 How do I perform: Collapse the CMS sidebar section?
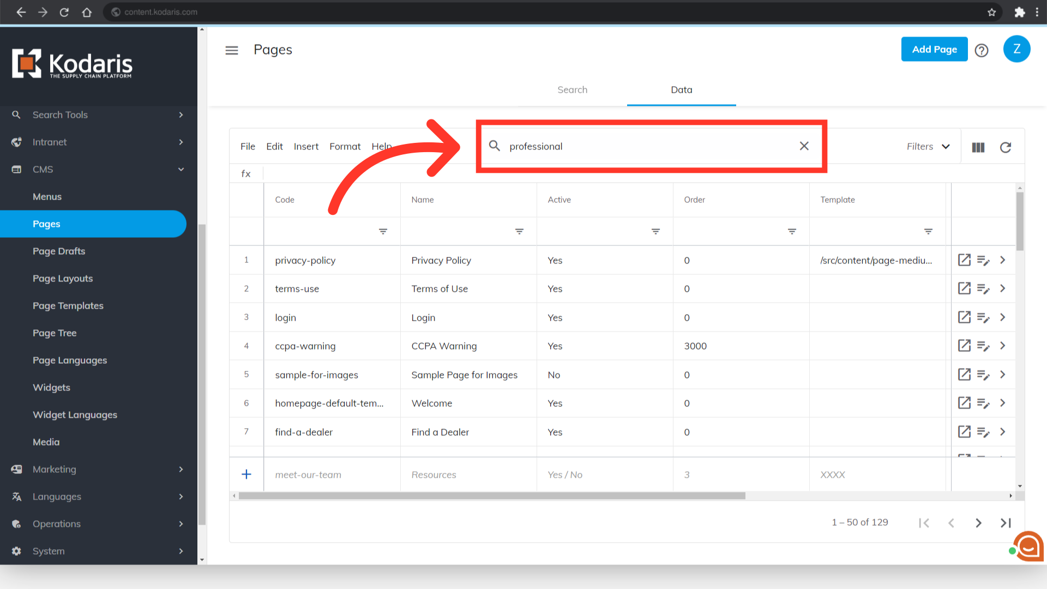pyautogui.click(x=181, y=169)
